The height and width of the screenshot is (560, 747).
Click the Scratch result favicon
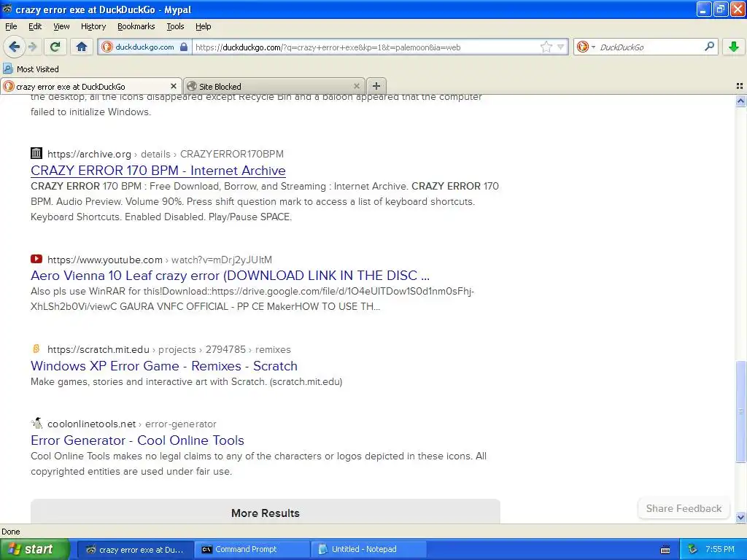click(x=36, y=349)
